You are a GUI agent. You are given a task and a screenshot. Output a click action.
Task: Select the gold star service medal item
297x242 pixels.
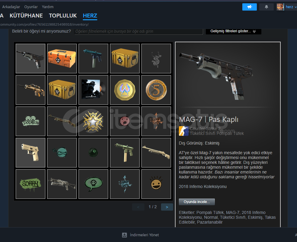point(93,121)
